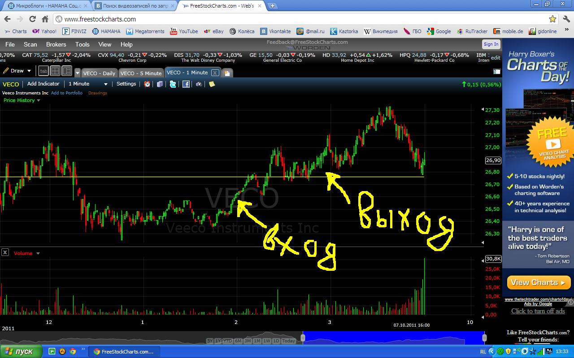Click to turn off ads link
The width and height of the screenshot is (574, 358).
tap(538, 311)
